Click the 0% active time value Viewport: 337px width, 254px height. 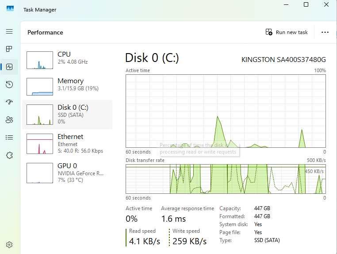click(131, 219)
